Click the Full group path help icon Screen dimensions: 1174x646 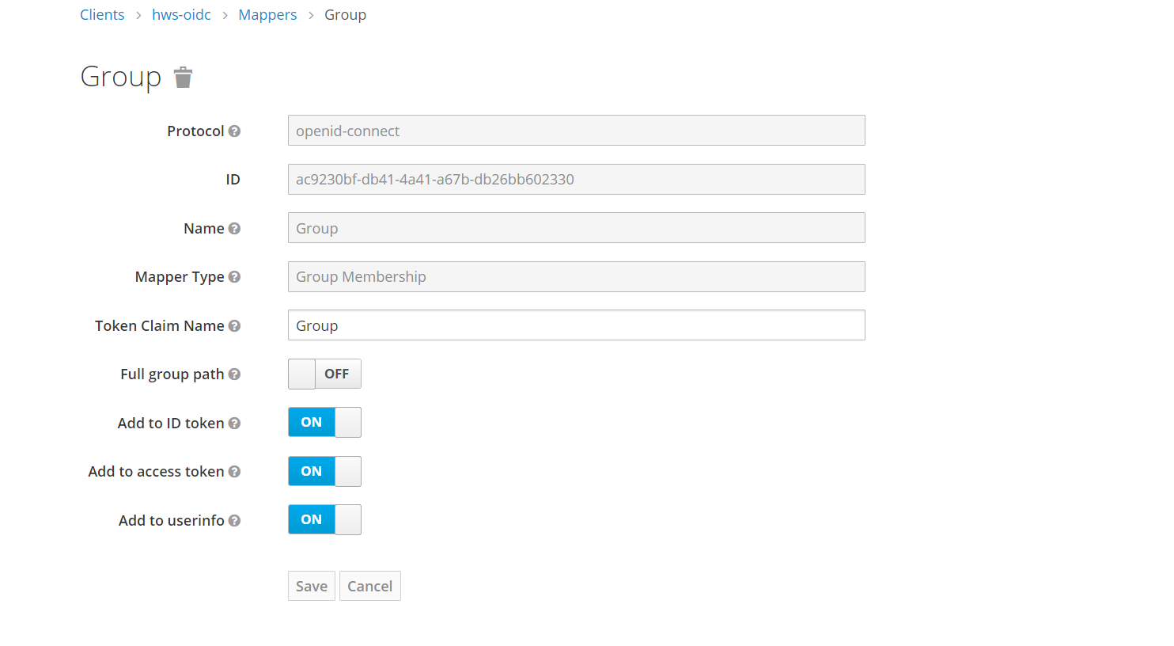click(x=234, y=374)
